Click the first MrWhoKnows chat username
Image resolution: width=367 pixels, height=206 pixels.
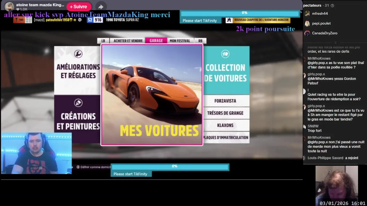coord(319,58)
